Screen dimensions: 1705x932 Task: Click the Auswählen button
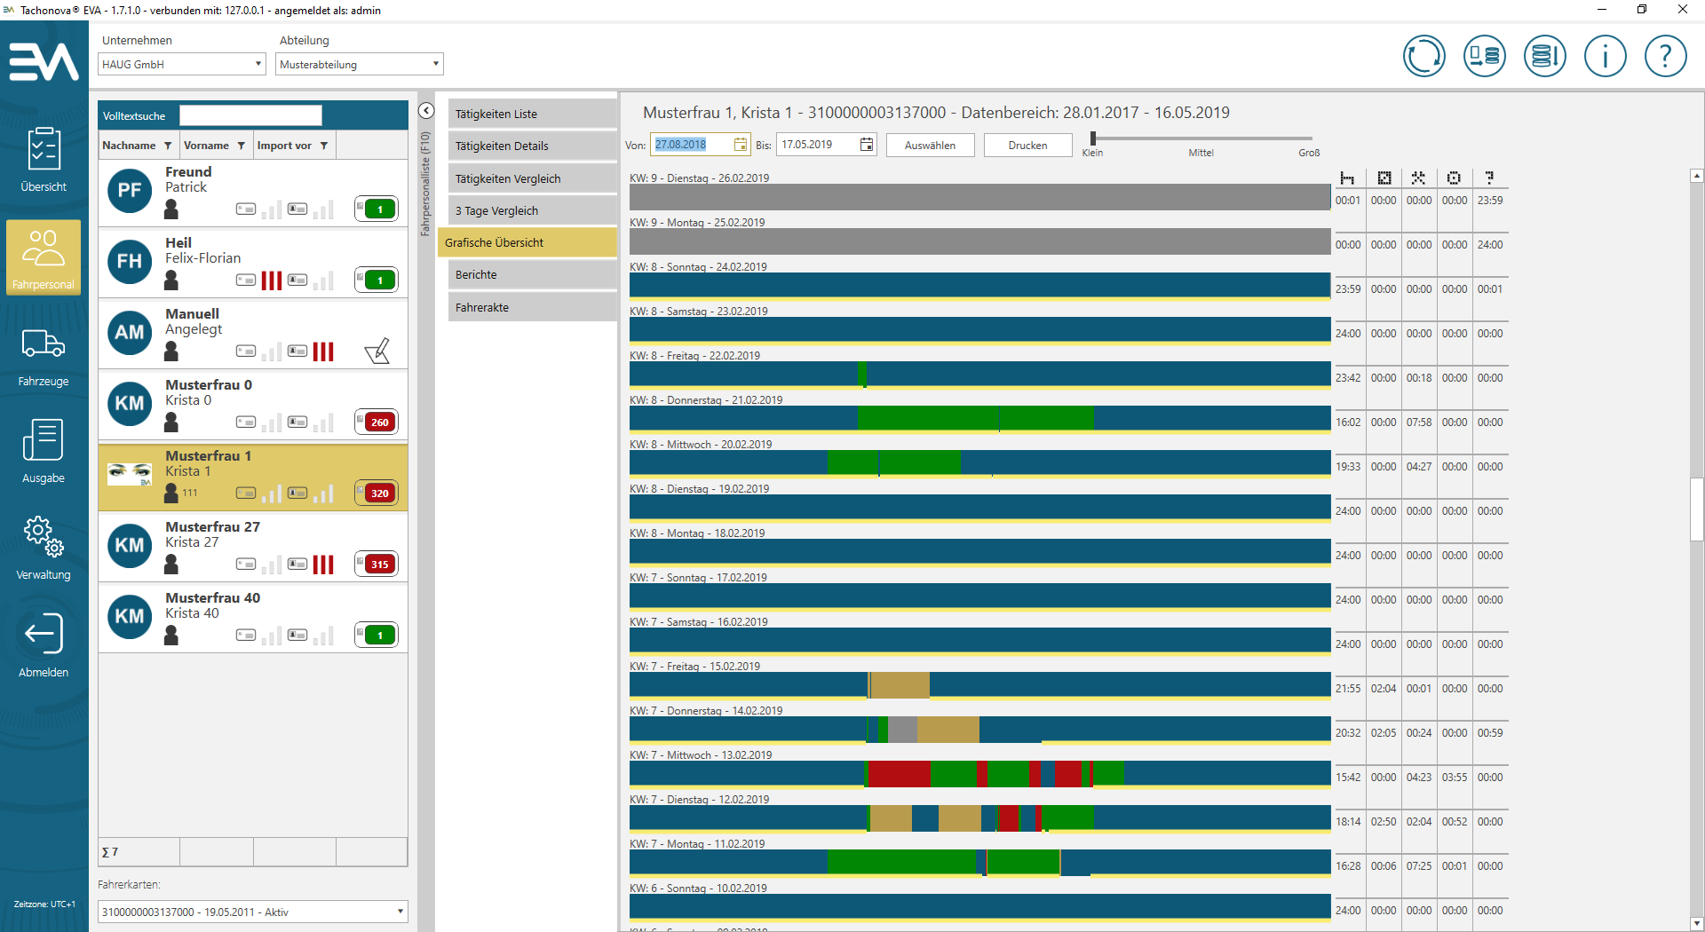930,146
